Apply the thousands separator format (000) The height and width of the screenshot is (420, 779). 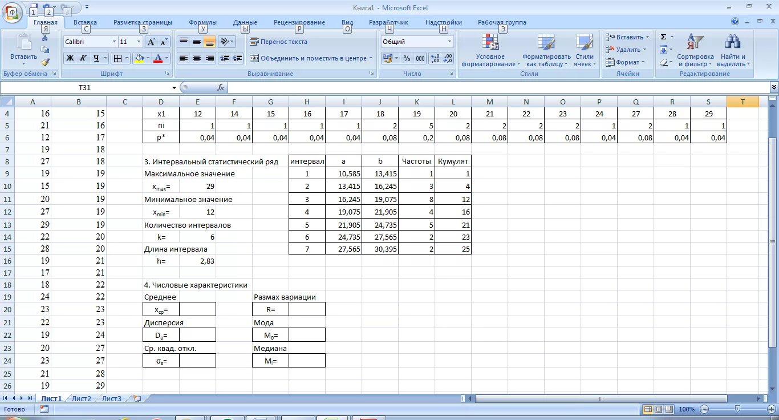[x=420, y=58]
